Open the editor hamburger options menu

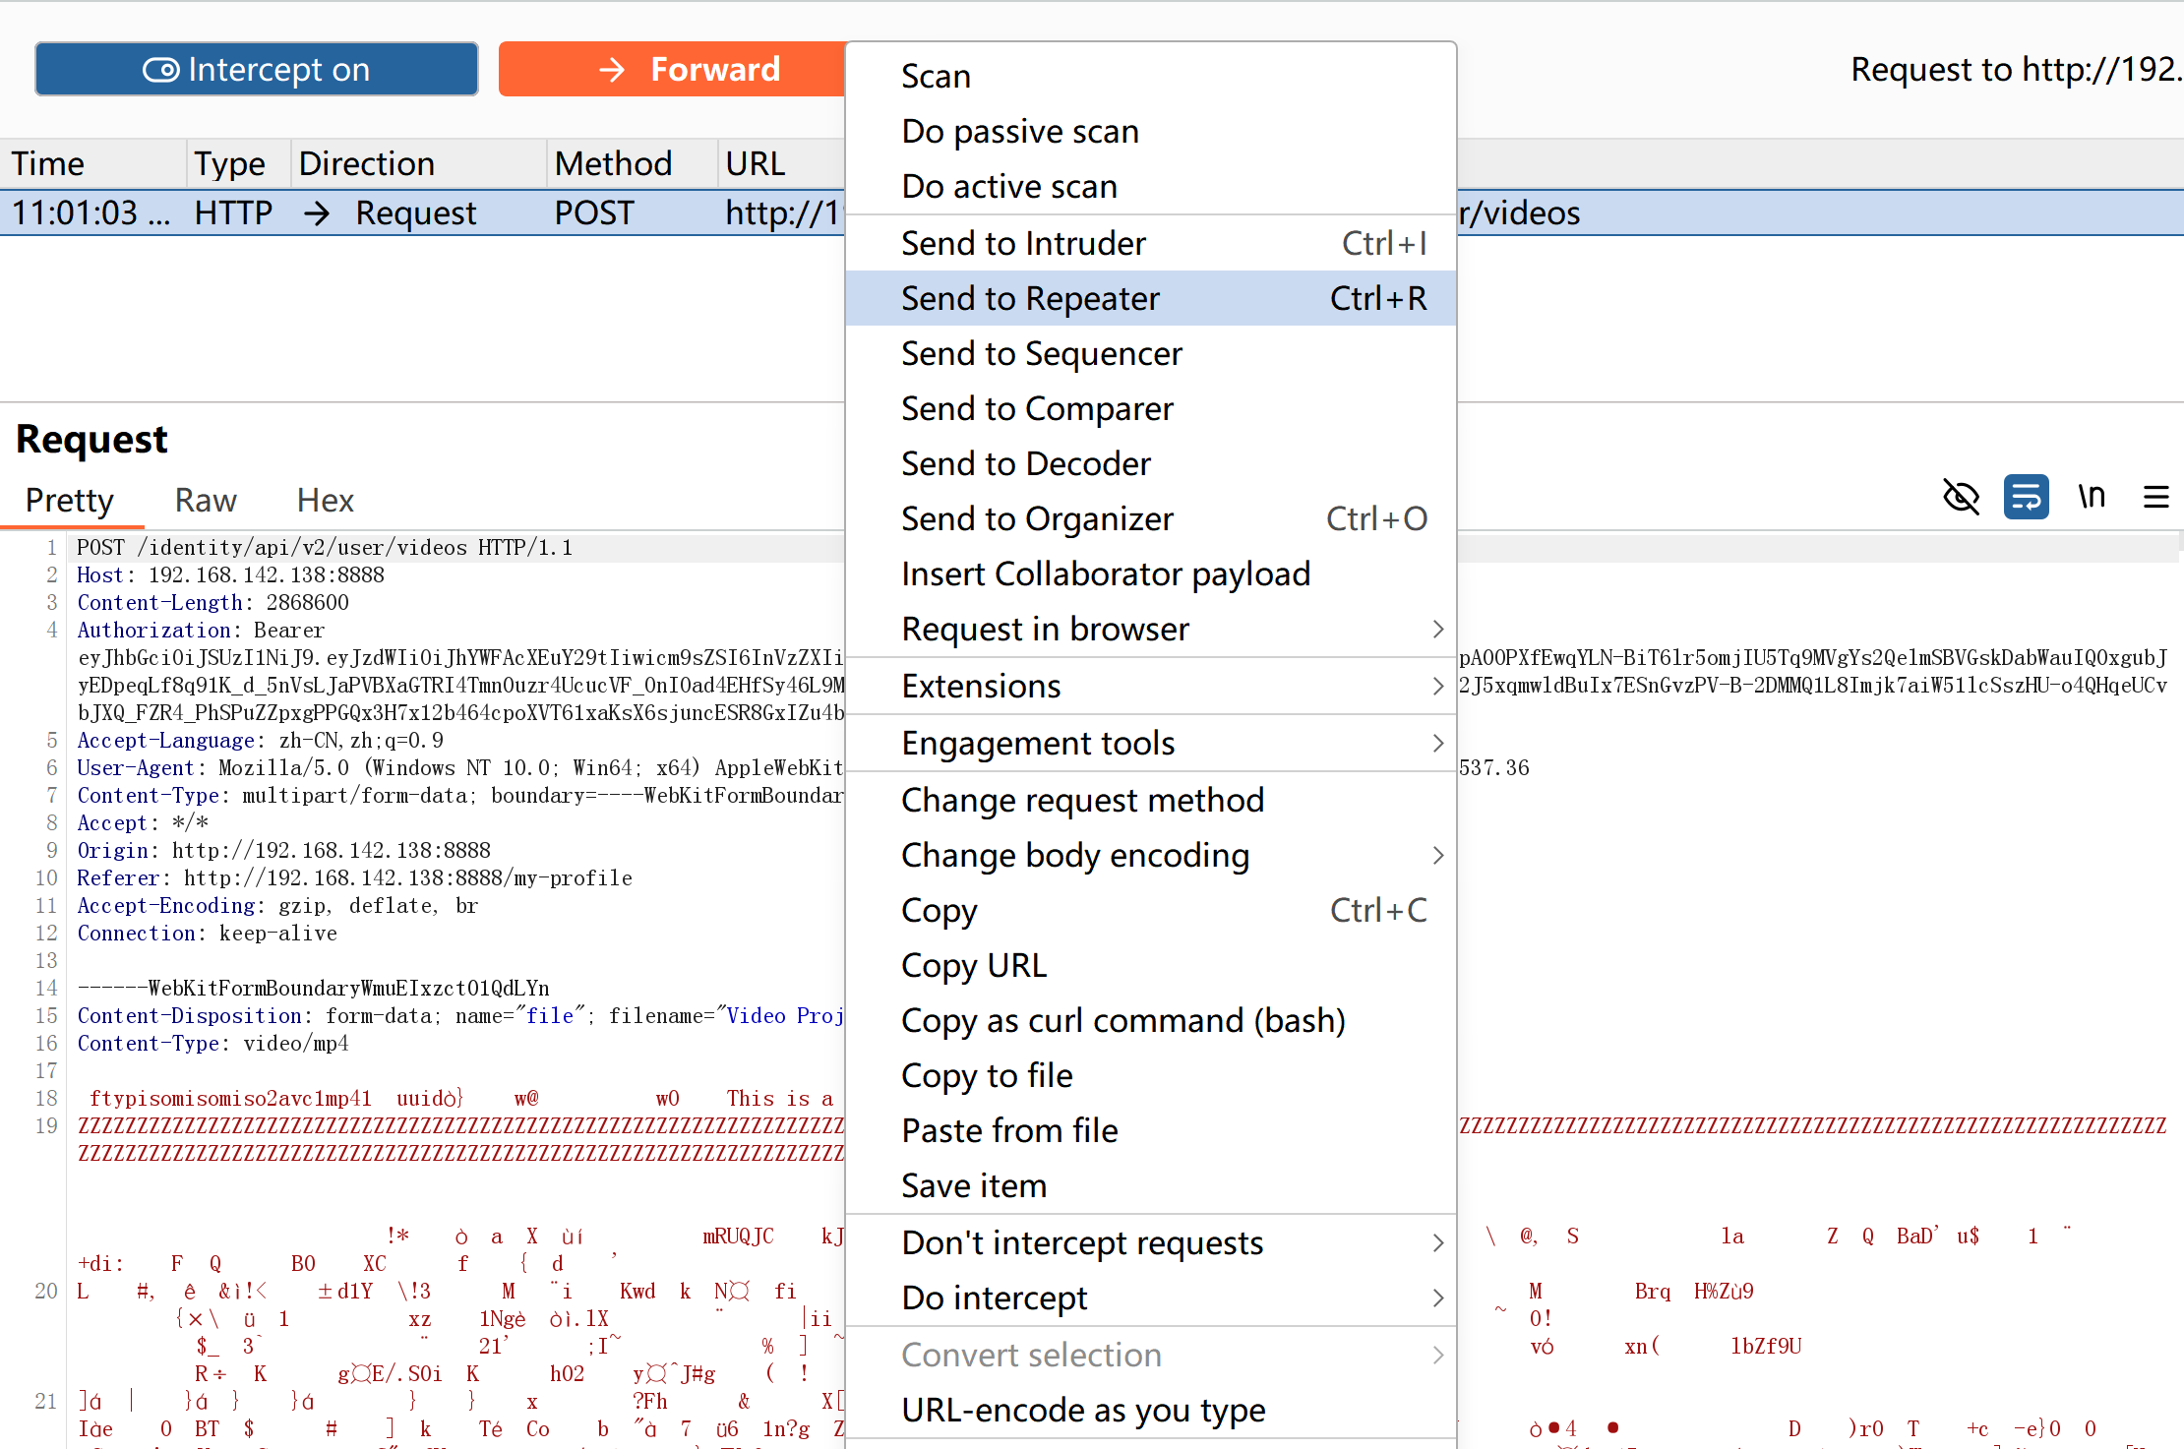coord(2155,497)
